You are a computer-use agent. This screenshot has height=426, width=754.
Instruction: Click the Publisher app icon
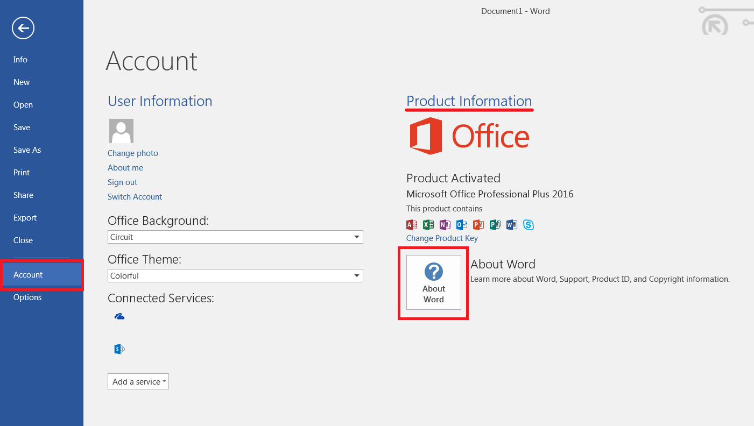(495, 225)
